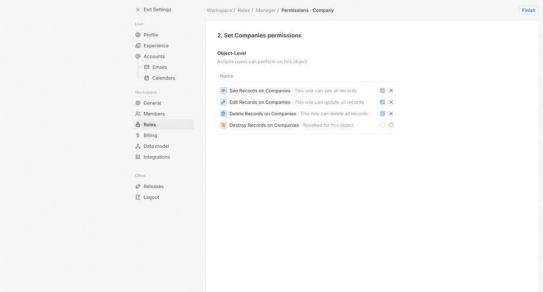Go to Roles breadcrumb
543x292 pixels.
point(244,10)
